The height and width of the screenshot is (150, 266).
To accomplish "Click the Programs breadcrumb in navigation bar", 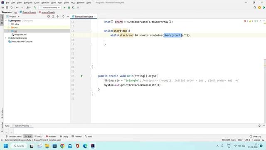I will (x=7, y=12).
